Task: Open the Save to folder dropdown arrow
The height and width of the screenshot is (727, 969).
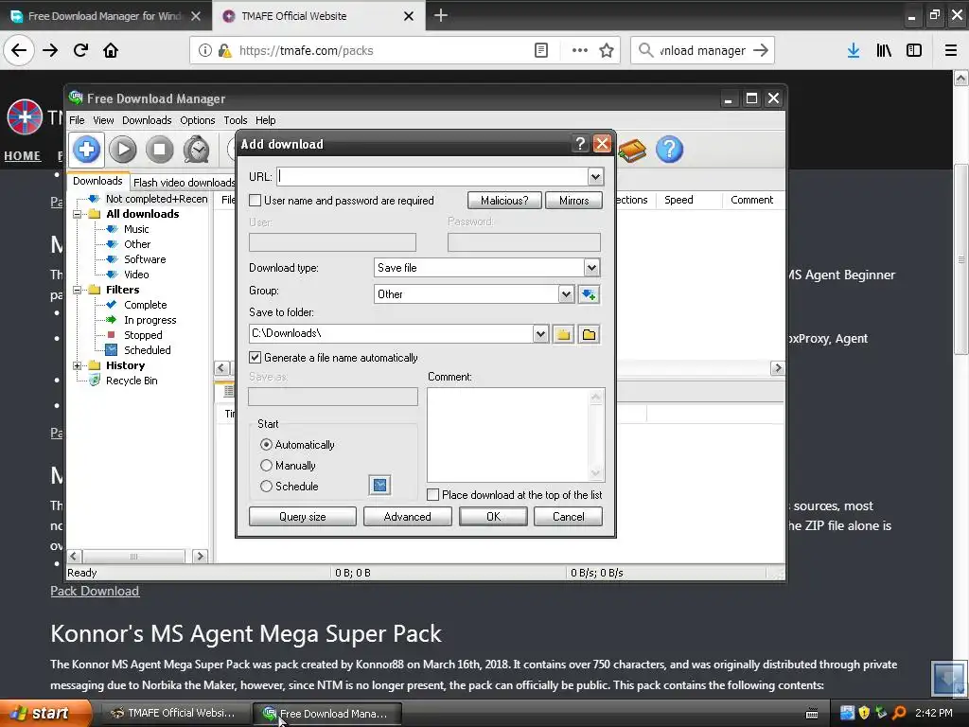Action: [540, 334]
